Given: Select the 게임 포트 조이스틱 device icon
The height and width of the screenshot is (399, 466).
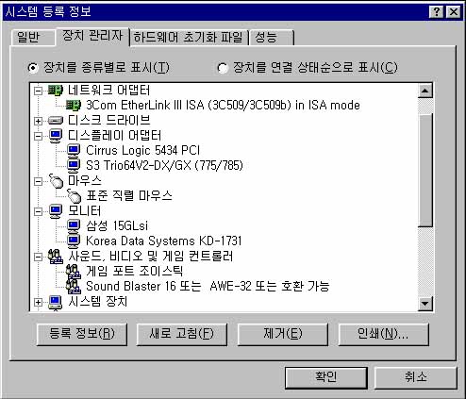Looking at the screenshot, I should [x=74, y=272].
